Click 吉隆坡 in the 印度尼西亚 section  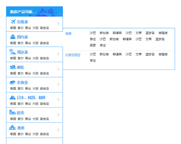click(163, 54)
